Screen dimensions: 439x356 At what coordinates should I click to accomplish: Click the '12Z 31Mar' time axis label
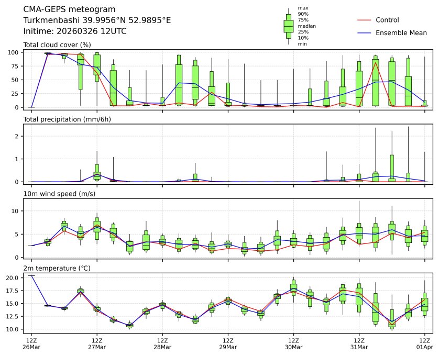click(359, 344)
